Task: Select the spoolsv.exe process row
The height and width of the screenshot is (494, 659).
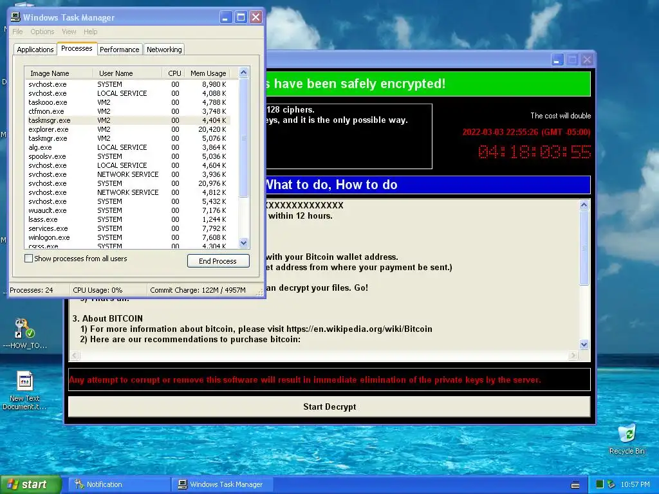Action: [x=128, y=156]
